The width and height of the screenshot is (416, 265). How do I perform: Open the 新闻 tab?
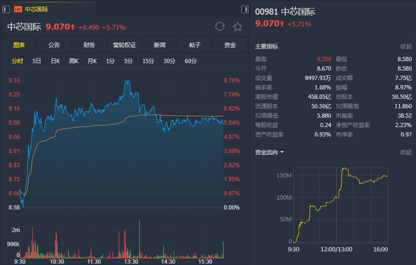[159, 45]
